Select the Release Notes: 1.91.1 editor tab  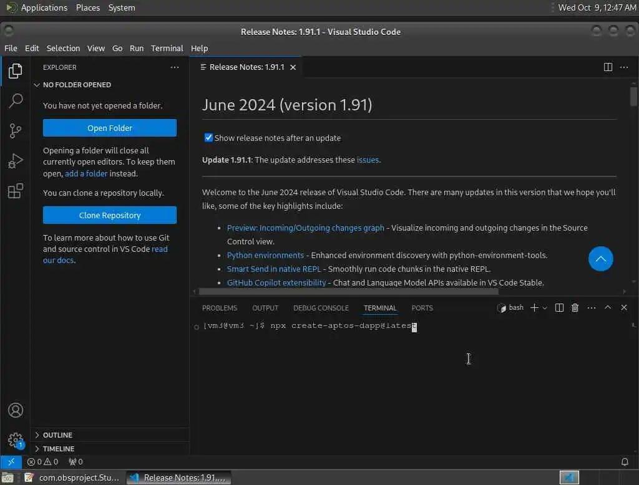pos(246,67)
